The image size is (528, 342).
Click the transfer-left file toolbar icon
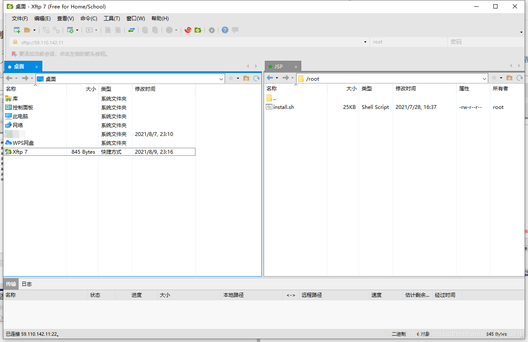coord(108,30)
